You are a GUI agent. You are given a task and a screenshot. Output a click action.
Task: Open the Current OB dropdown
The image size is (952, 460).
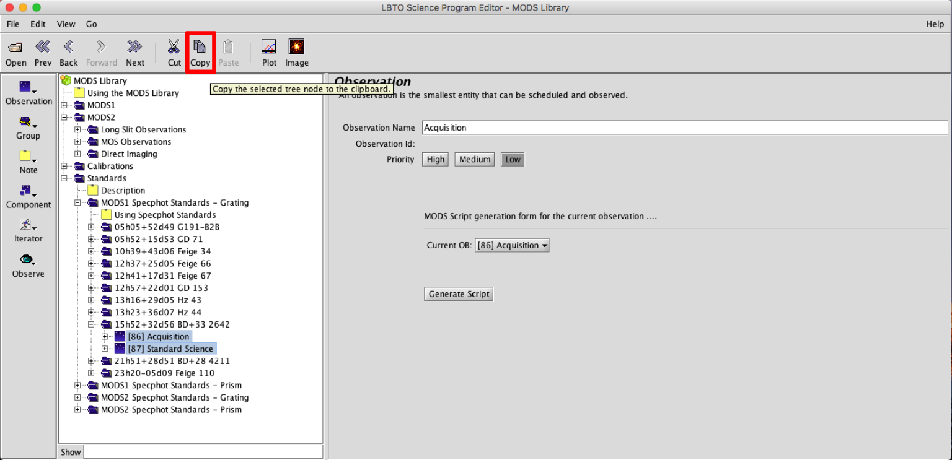point(512,245)
